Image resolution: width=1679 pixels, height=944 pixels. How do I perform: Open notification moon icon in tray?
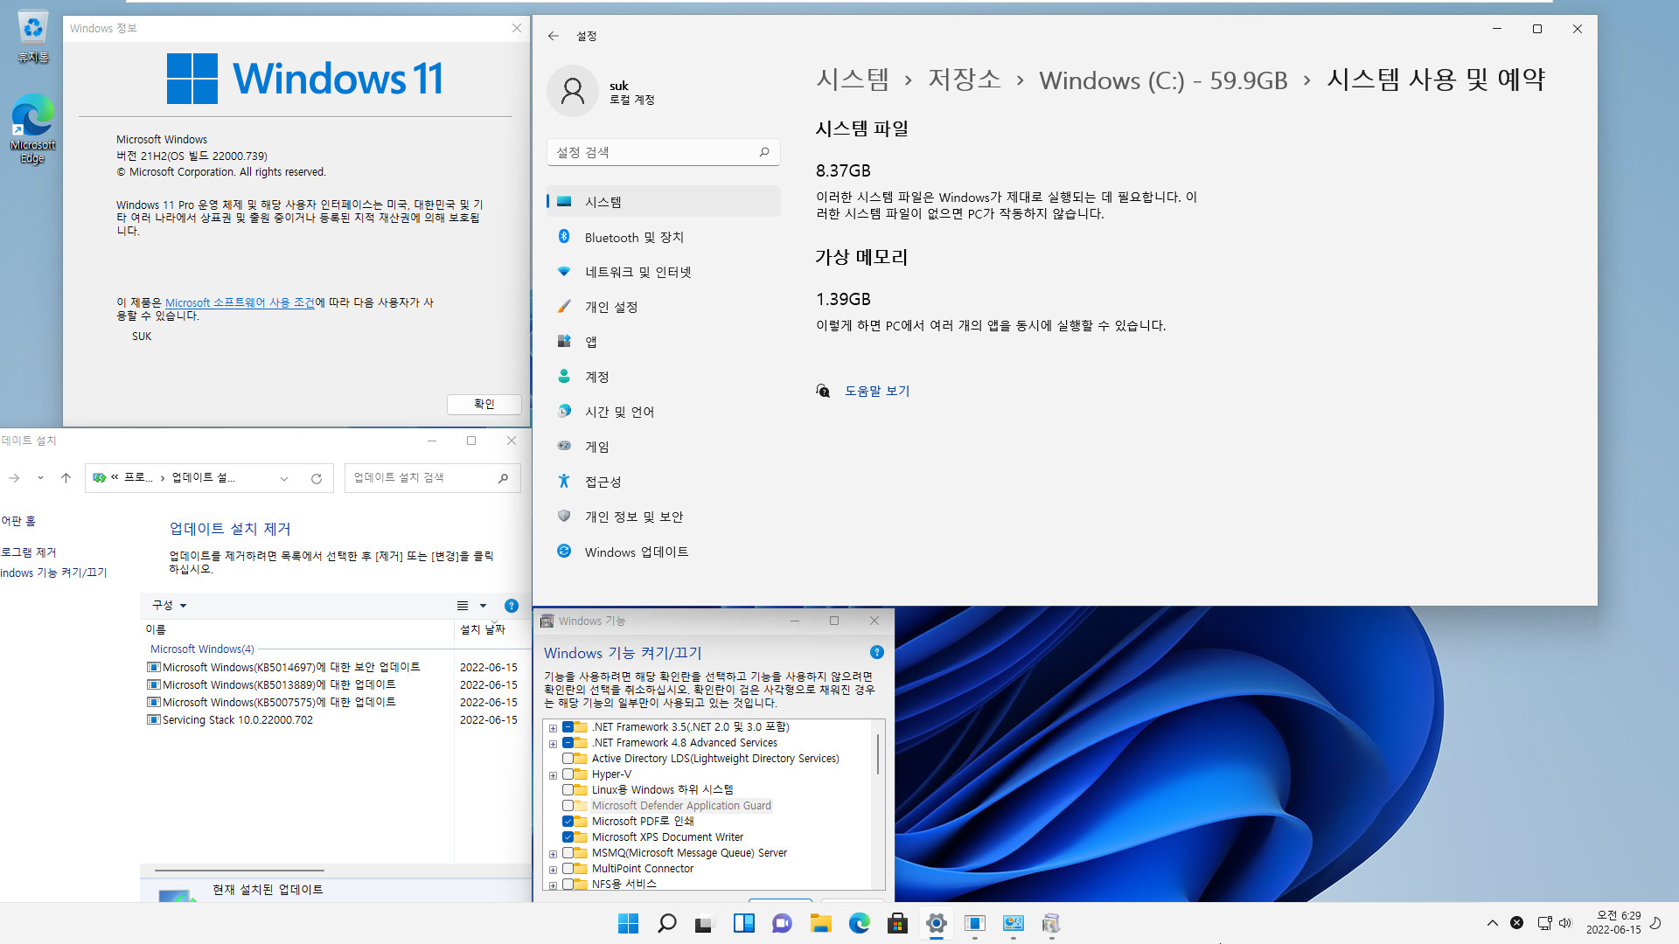click(1655, 923)
